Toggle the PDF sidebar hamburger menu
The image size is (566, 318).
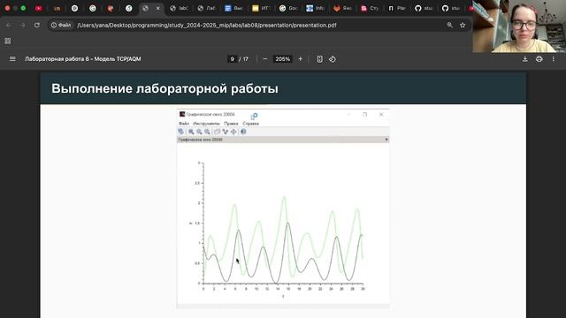(x=12, y=59)
